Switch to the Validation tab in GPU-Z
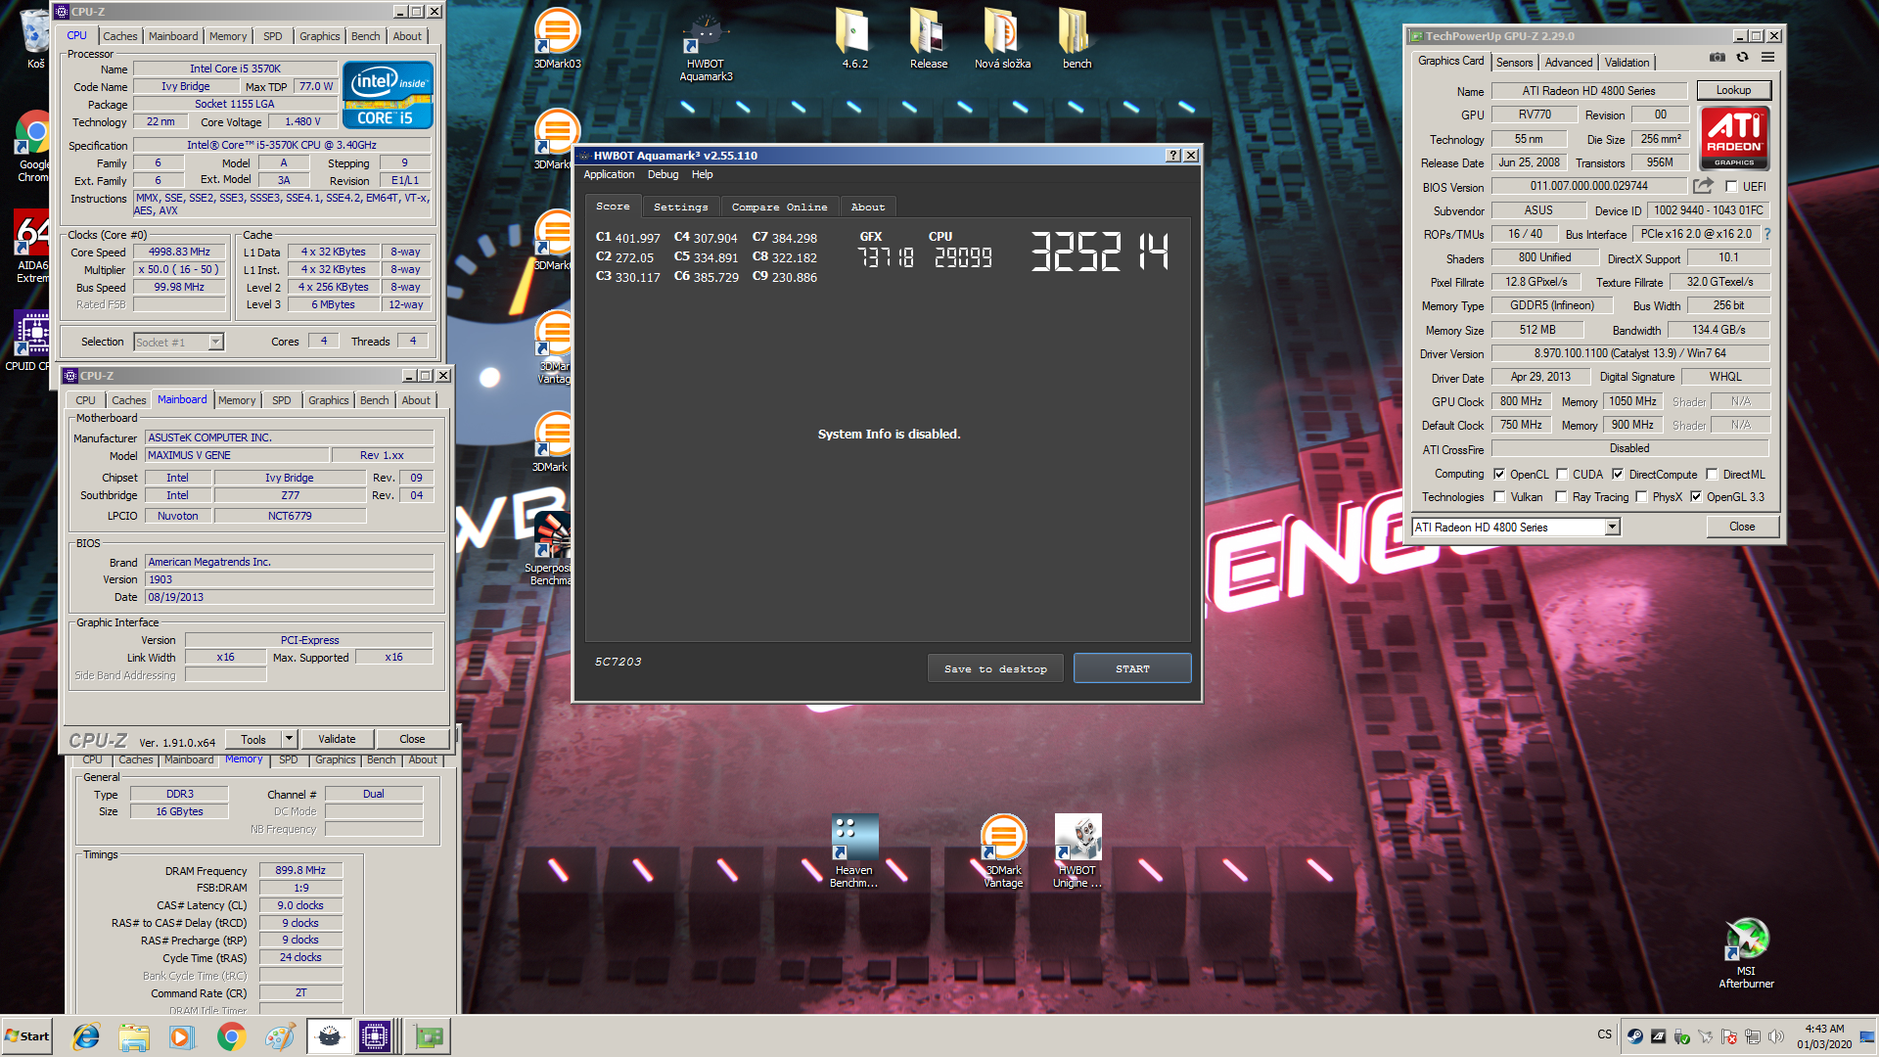1879x1057 pixels. (1627, 62)
